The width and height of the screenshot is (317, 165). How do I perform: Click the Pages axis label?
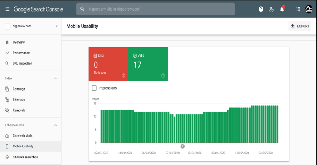[x=96, y=99]
